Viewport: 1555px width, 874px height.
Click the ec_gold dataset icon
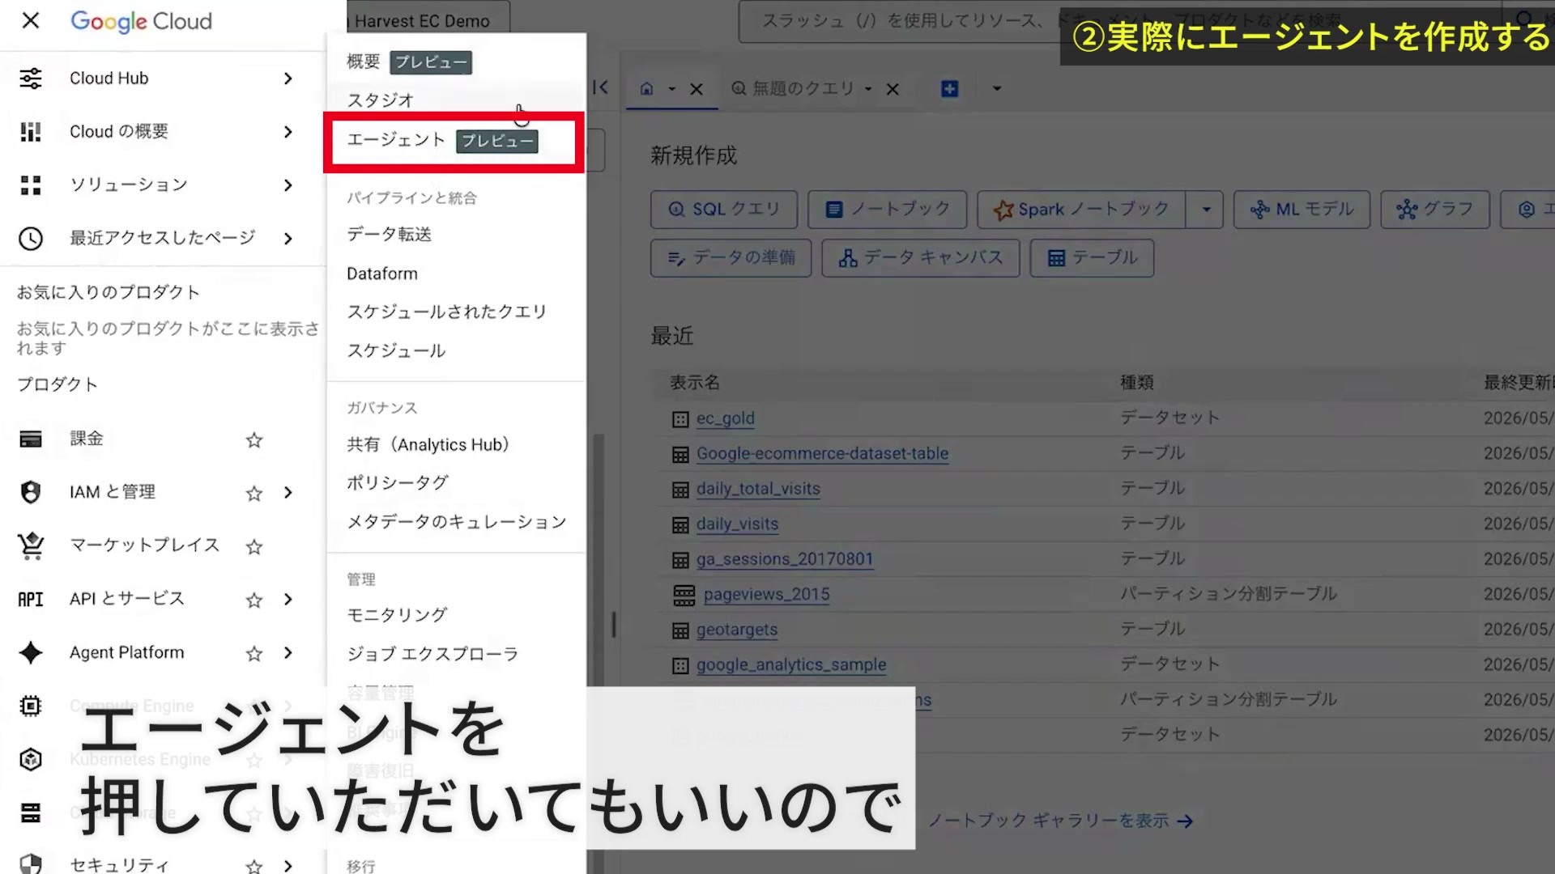(x=680, y=419)
